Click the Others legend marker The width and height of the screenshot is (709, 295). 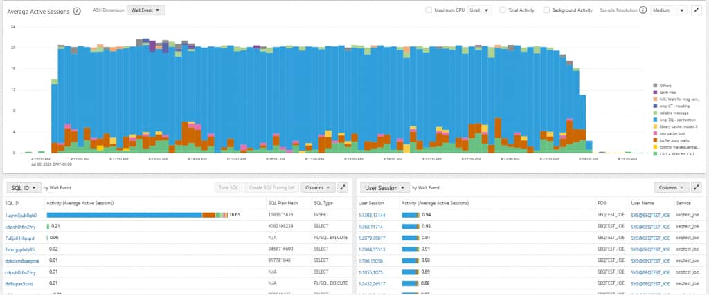tap(655, 85)
